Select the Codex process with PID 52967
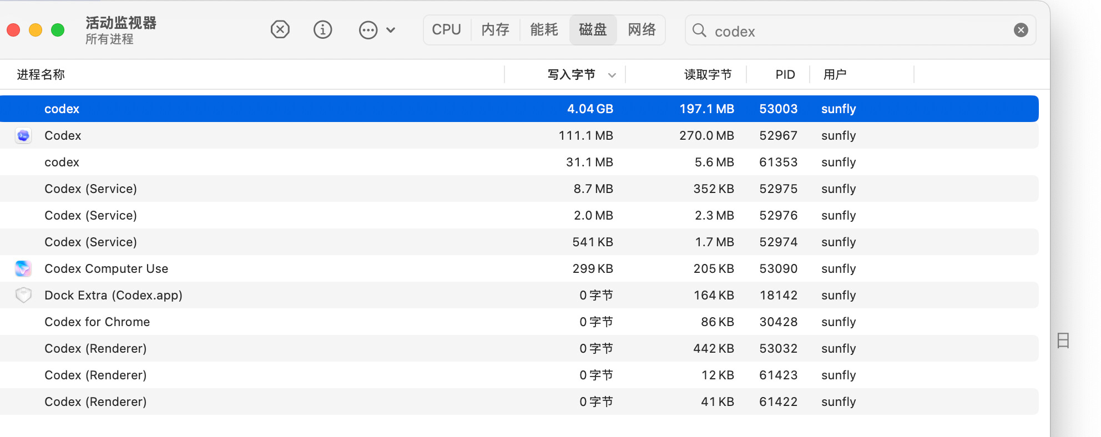 click(519, 135)
